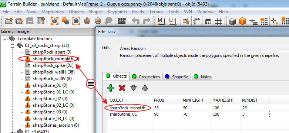Move object down with gray down arrow

point(134,88)
